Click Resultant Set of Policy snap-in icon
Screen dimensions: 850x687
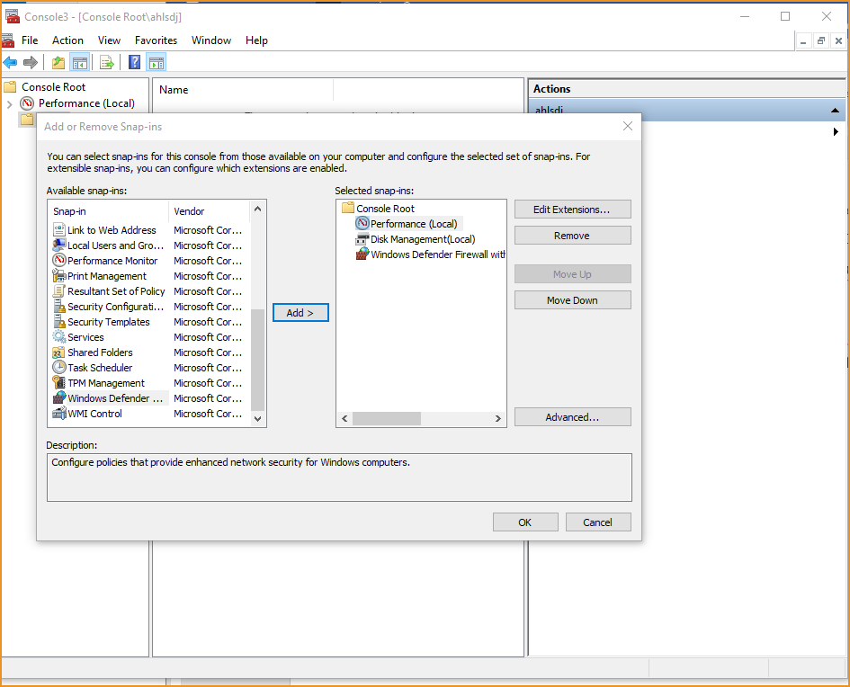(x=59, y=291)
